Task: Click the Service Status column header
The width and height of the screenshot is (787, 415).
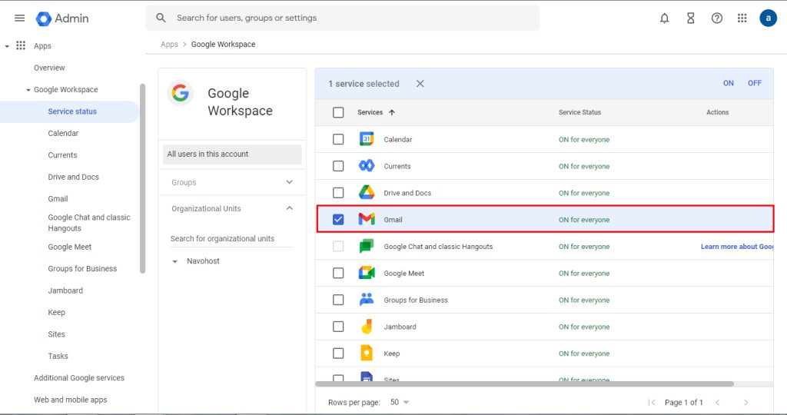Action: [579, 112]
